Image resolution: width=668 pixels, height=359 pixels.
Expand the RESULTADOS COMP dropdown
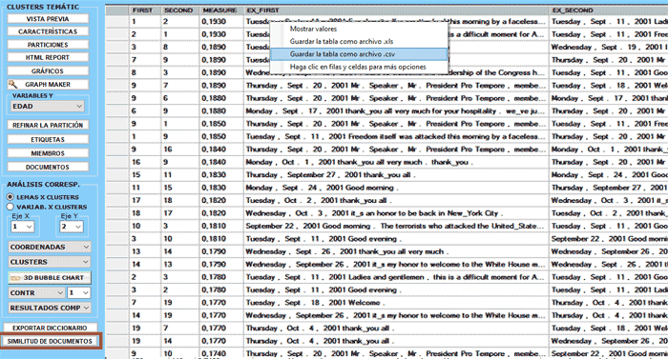point(50,308)
